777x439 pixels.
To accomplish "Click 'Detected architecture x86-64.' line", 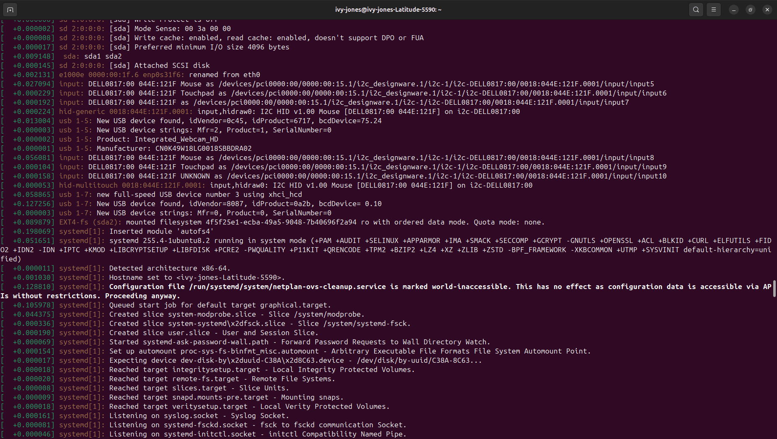I will point(116,268).
